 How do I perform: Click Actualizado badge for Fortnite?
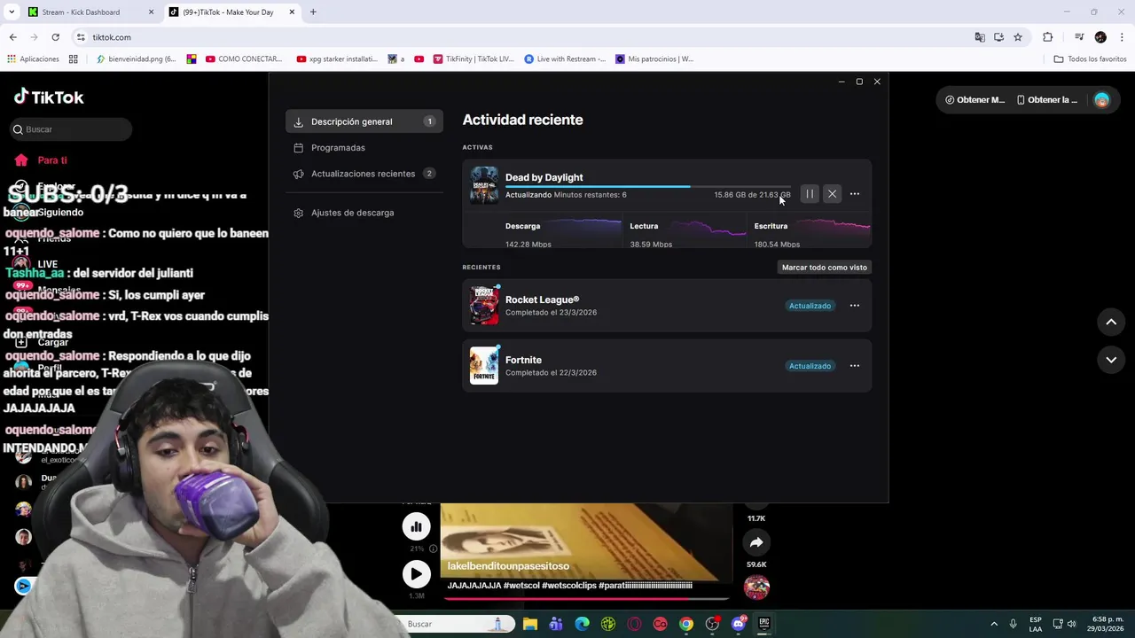click(810, 366)
